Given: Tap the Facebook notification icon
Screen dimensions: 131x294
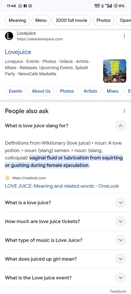Looking at the screenshot, I should [25, 6].
